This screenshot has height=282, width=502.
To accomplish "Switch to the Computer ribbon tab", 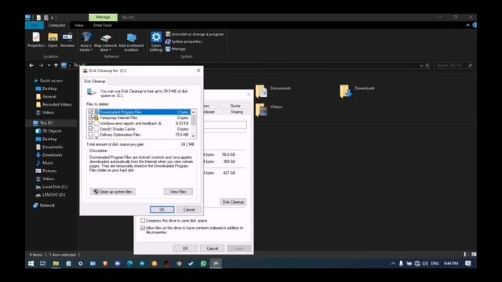I will point(56,25).
